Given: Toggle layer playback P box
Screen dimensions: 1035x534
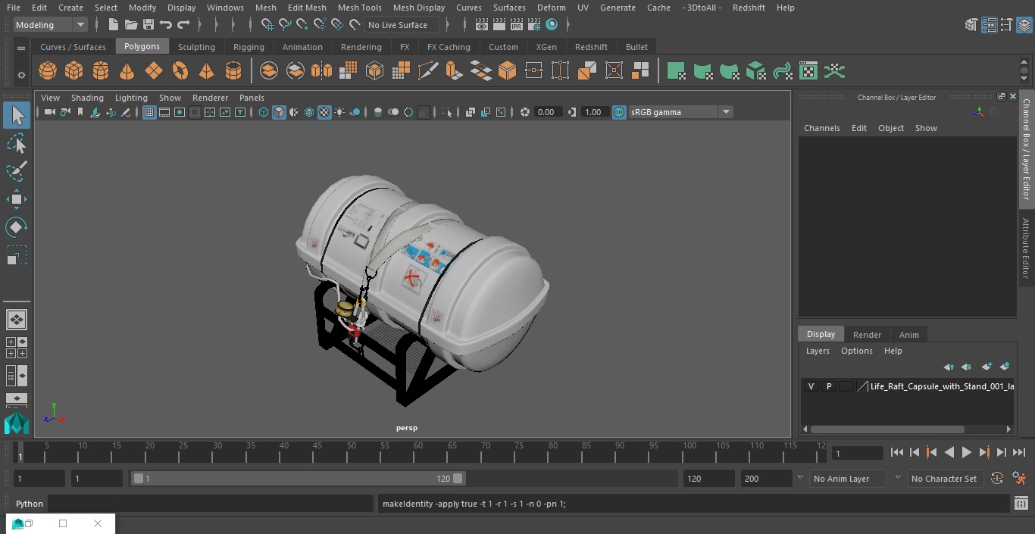Looking at the screenshot, I should pyautogui.click(x=829, y=386).
